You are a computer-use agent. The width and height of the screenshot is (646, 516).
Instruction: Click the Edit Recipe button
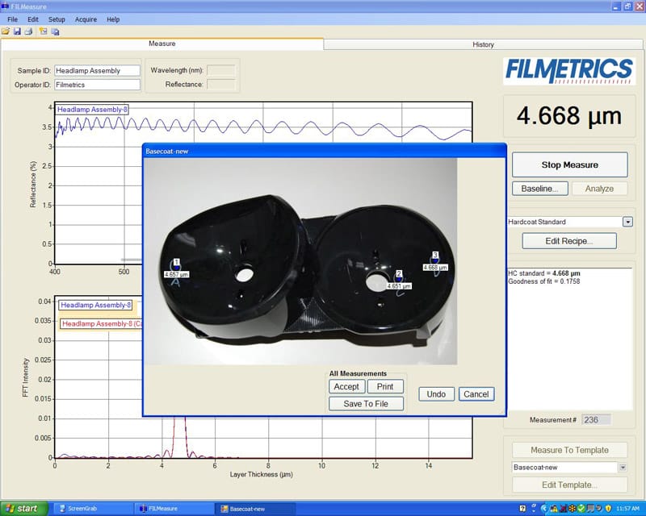tap(569, 240)
